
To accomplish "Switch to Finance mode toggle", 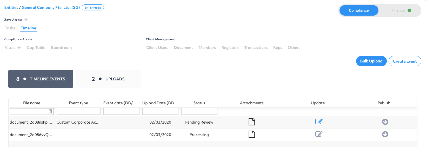I will (x=401, y=10).
